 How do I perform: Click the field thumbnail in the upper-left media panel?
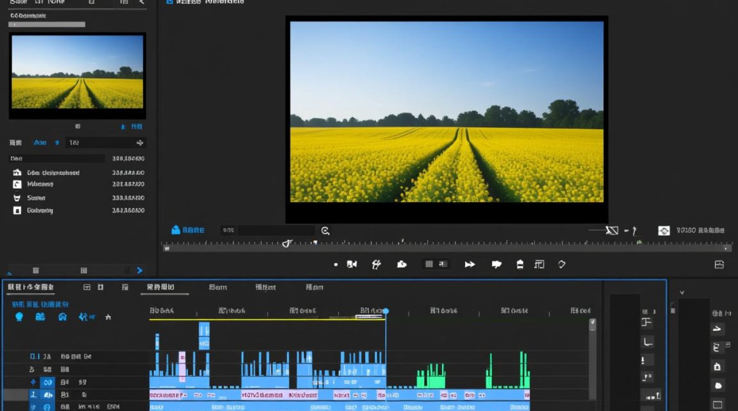[x=77, y=72]
